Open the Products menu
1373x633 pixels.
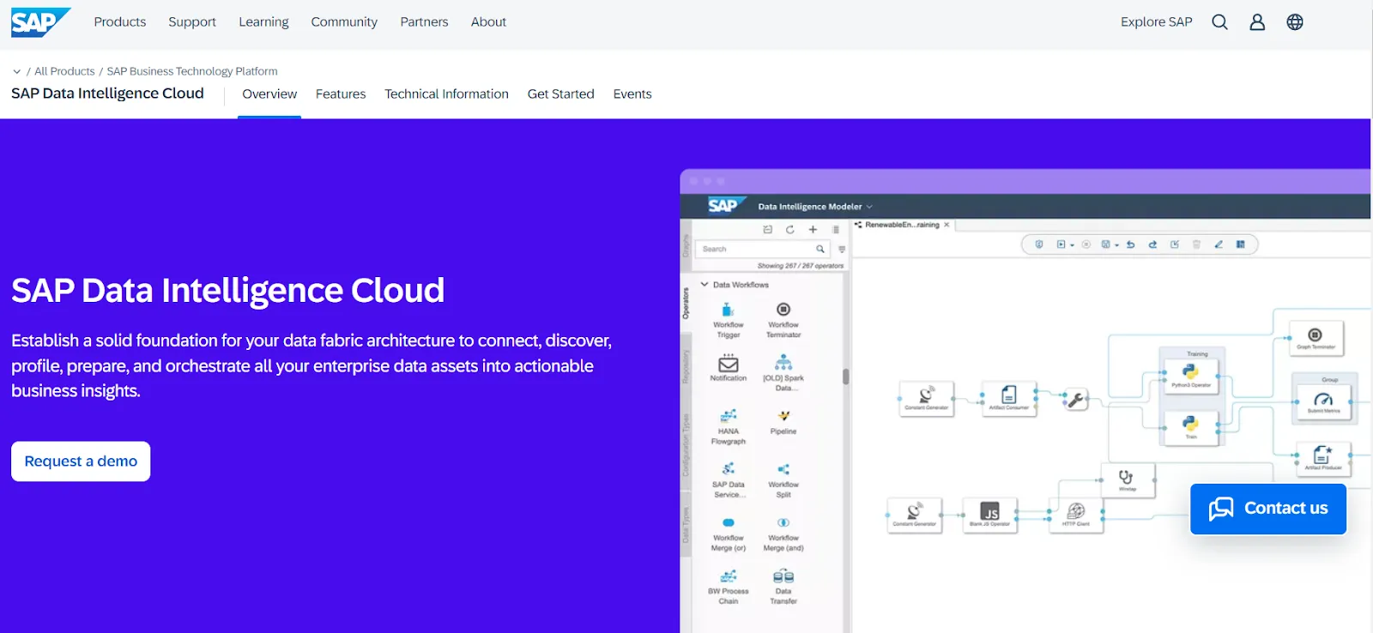click(120, 22)
